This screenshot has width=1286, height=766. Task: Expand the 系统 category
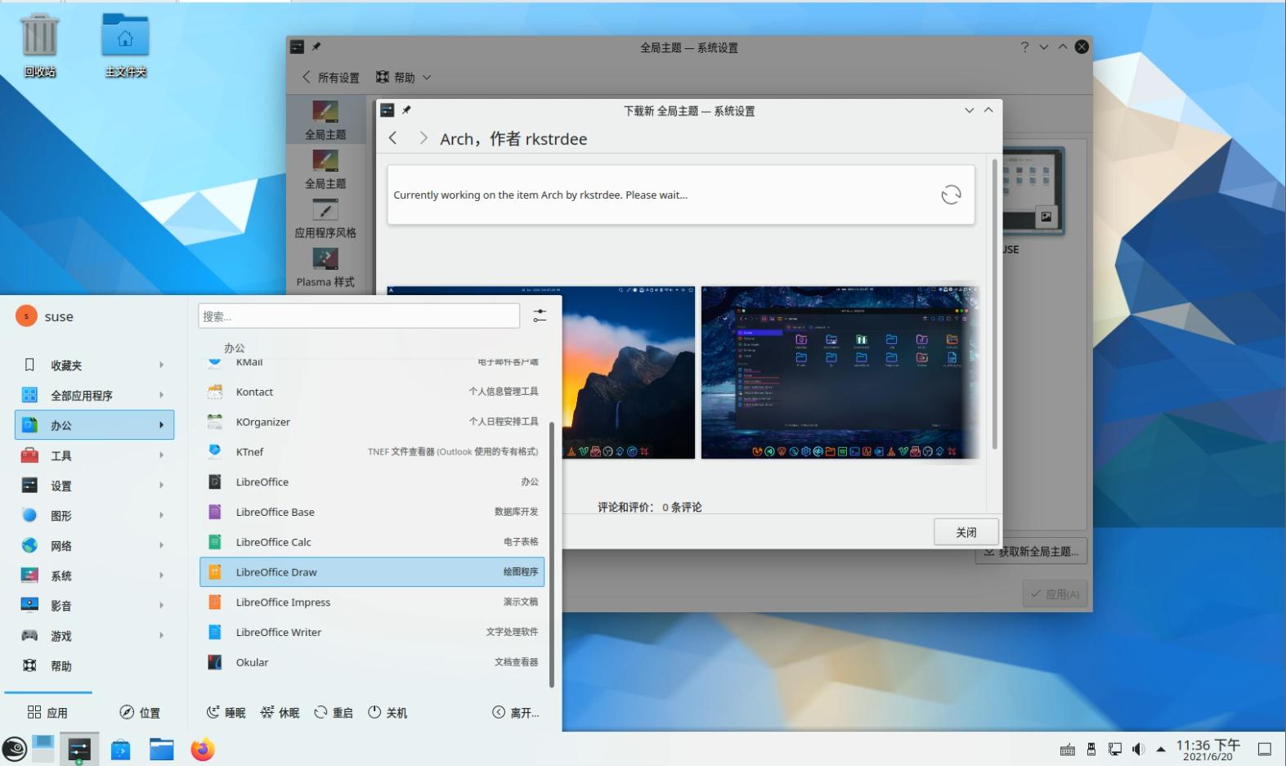(94, 576)
